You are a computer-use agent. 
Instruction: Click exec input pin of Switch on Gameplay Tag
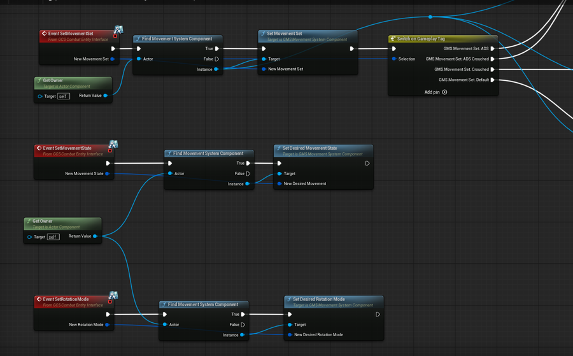394,48
